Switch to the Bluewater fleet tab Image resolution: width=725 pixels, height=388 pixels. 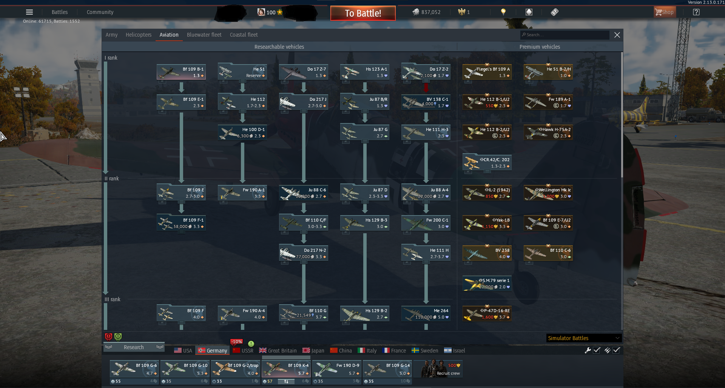pos(204,35)
